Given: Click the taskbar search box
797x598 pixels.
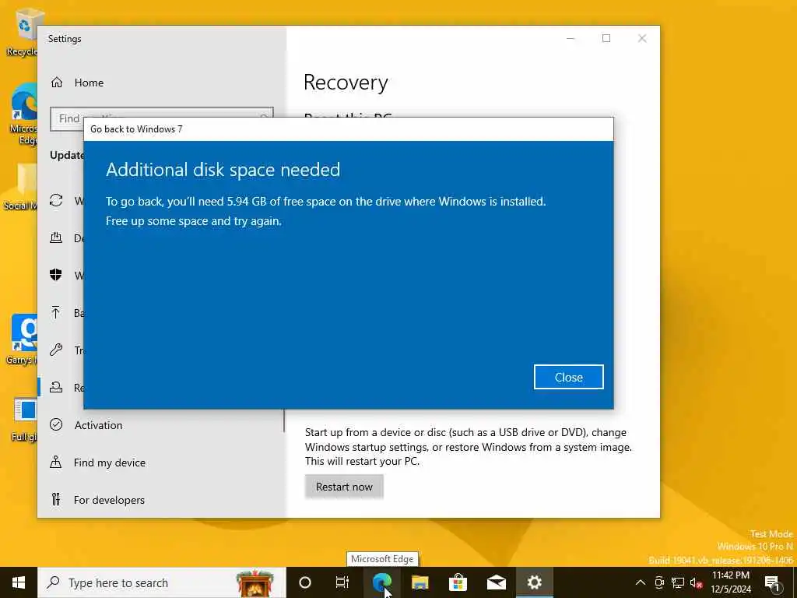Looking at the screenshot, I should tap(162, 582).
